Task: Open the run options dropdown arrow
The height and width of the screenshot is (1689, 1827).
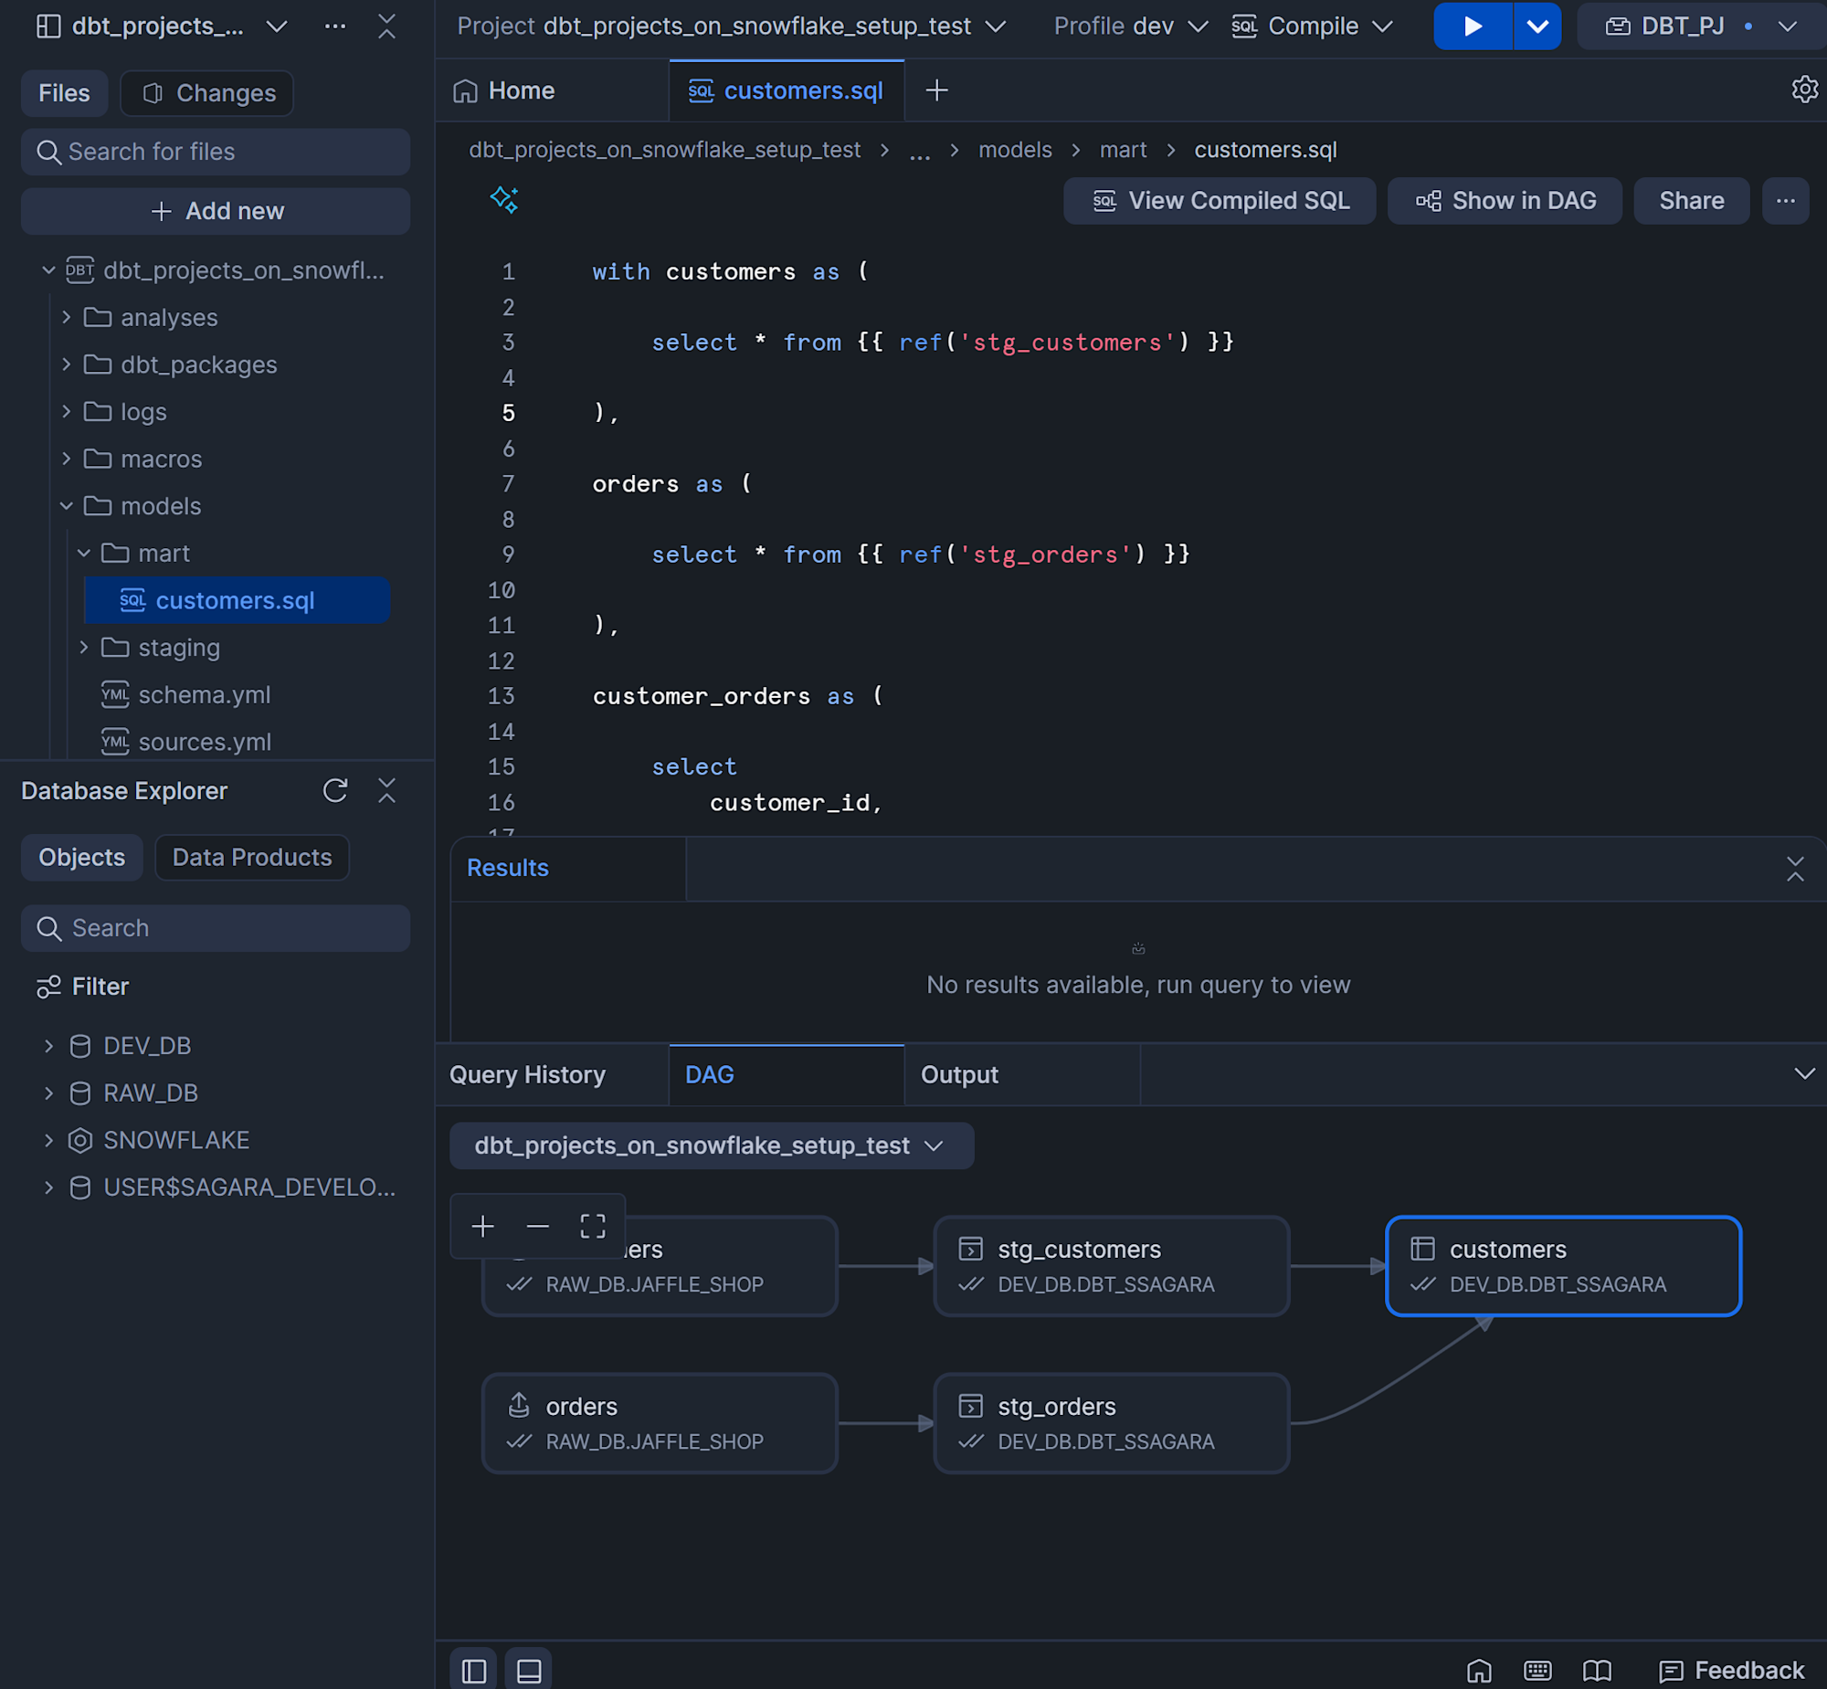Action: tap(1537, 26)
